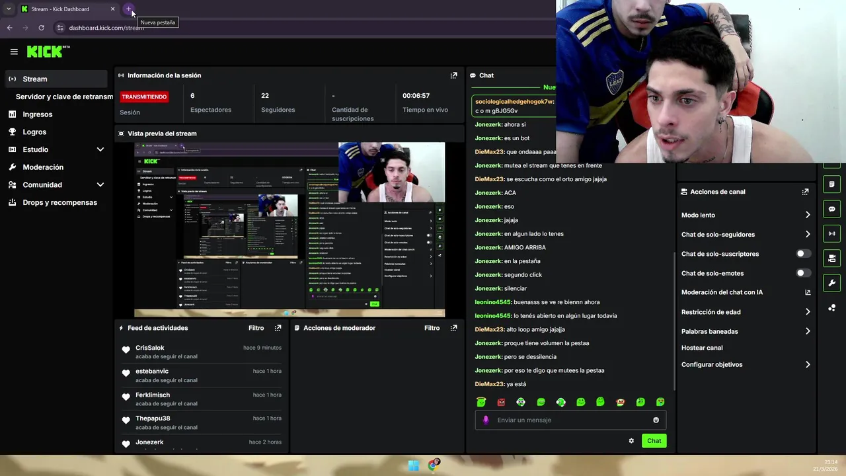Open a new browser tab with plus
Image resolution: width=846 pixels, height=476 pixels.
click(x=129, y=9)
